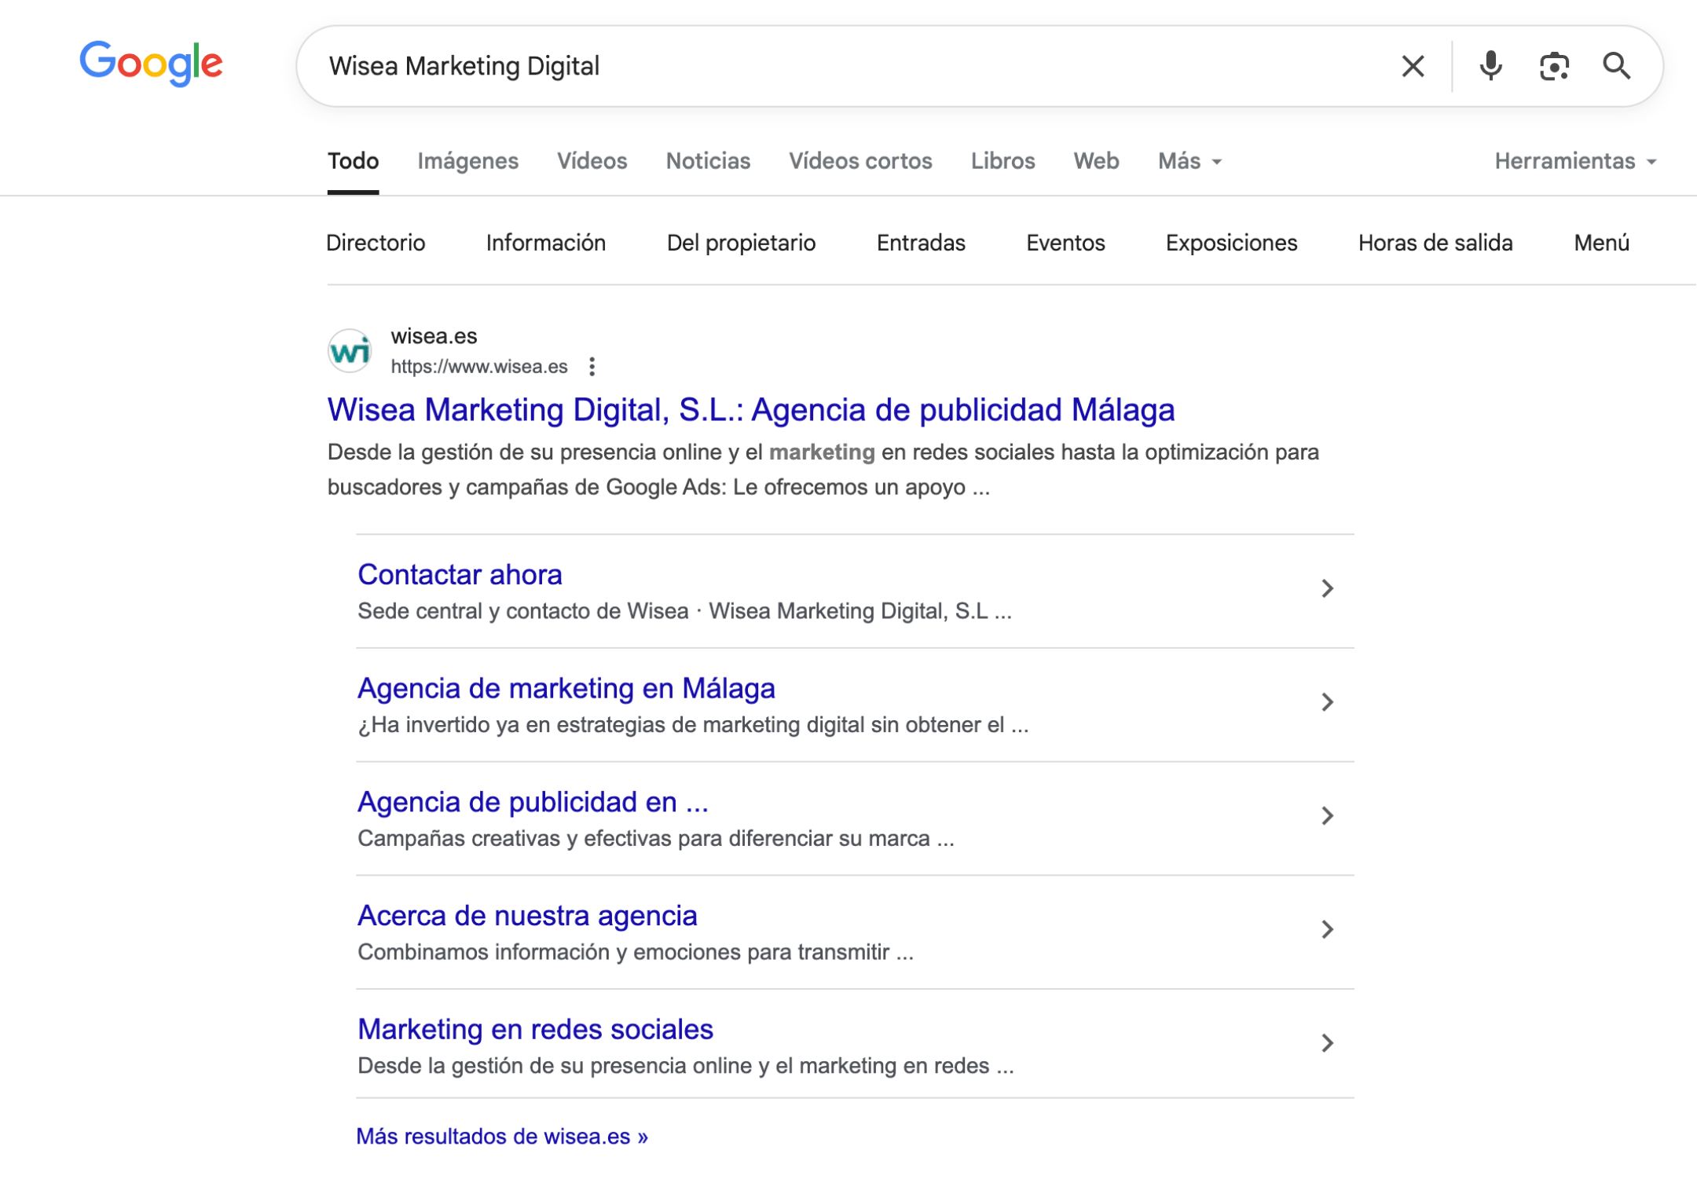Click the Google logo

tap(151, 64)
